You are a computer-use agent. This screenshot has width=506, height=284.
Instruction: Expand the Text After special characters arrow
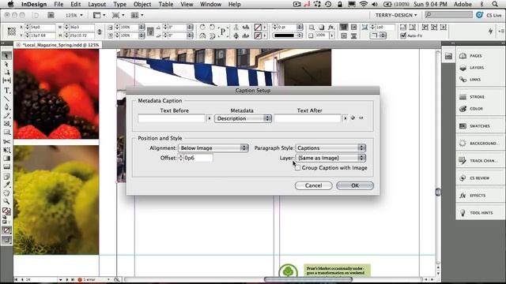pyautogui.click(x=346, y=118)
